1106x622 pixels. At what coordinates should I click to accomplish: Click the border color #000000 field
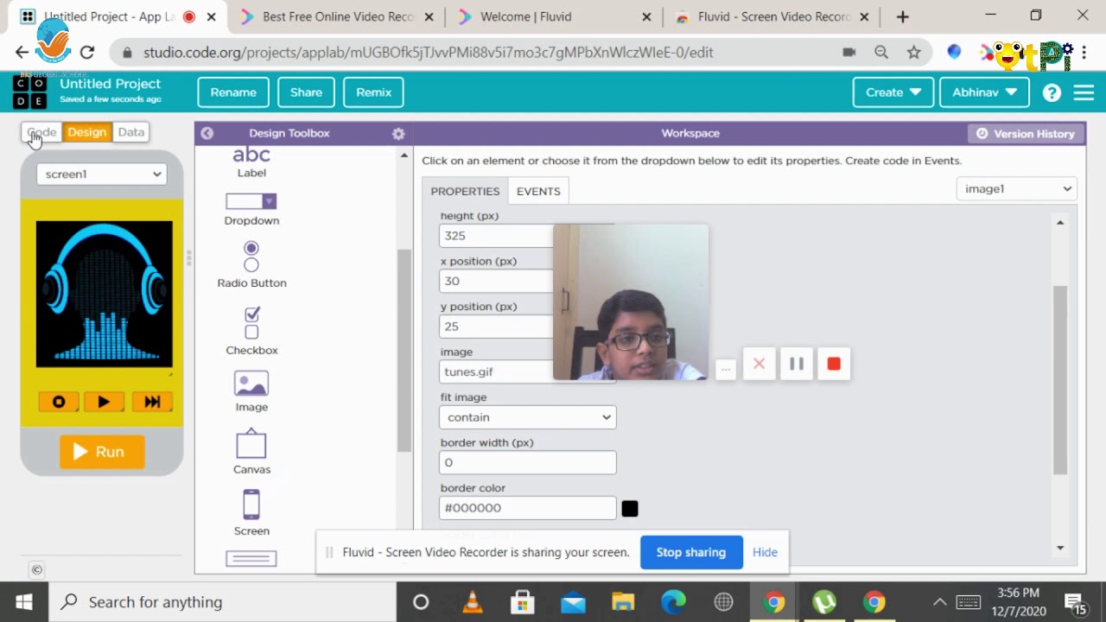click(x=527, y=508)
